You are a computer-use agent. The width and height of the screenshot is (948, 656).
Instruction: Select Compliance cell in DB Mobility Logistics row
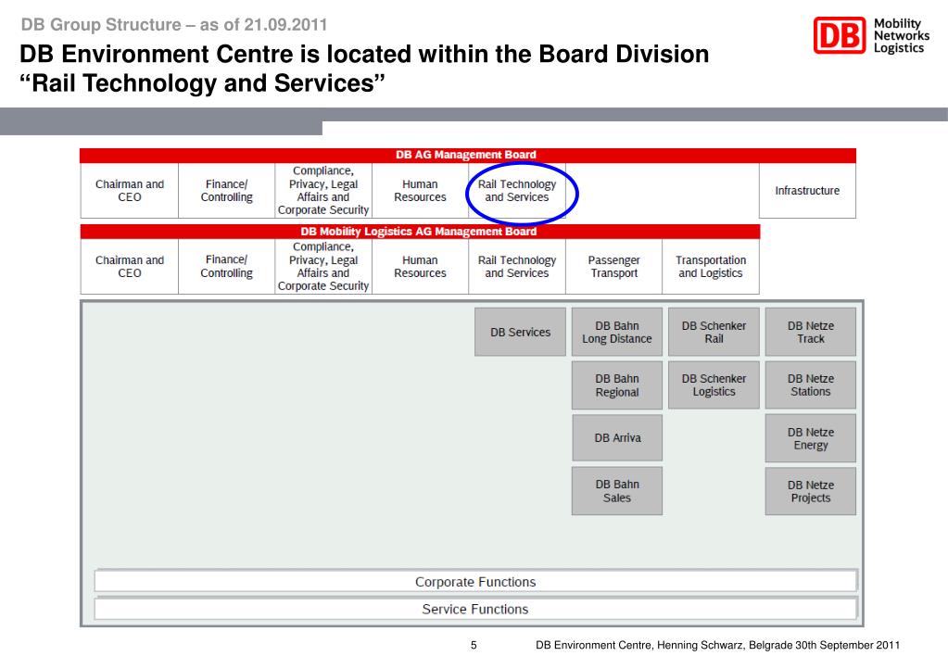(x=323, y=267)
